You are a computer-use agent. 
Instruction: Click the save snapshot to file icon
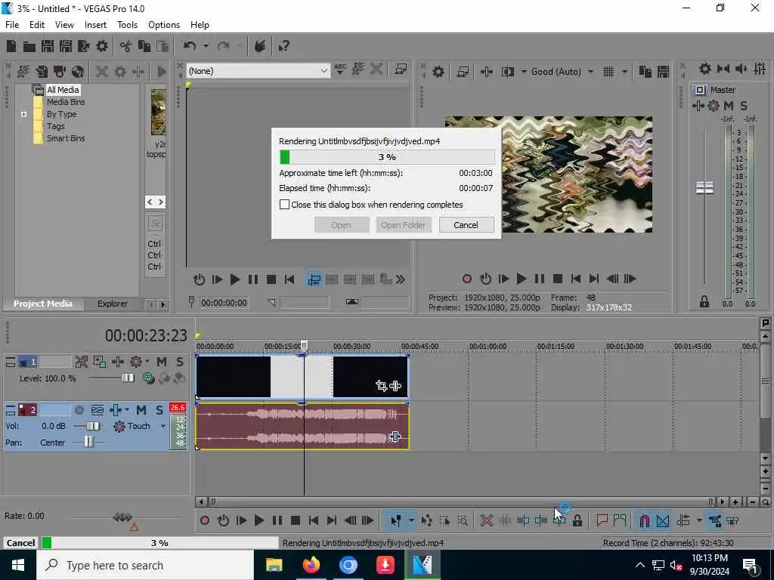tap(663, 72)
